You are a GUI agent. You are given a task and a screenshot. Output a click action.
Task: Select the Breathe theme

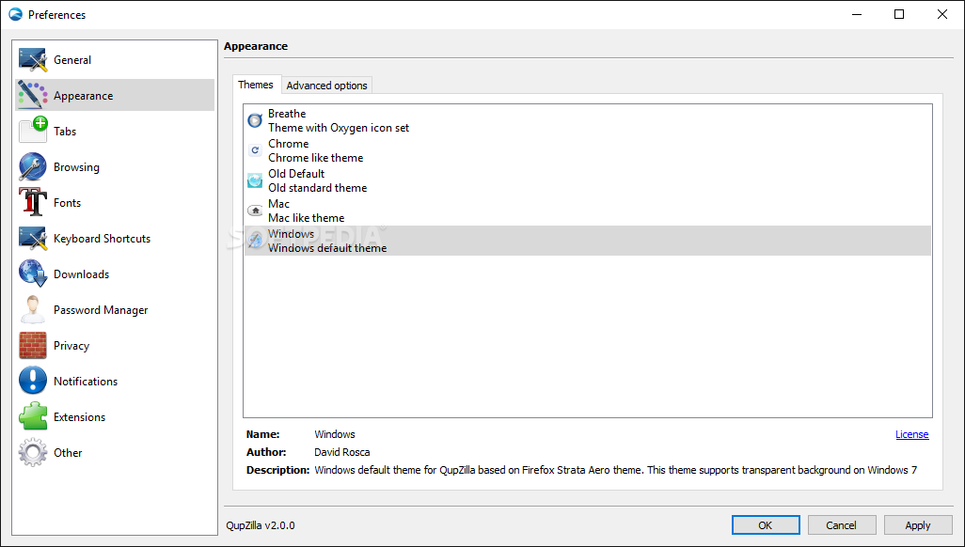[x=588, y=120]
